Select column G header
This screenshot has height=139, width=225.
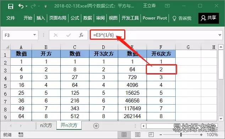188,47
